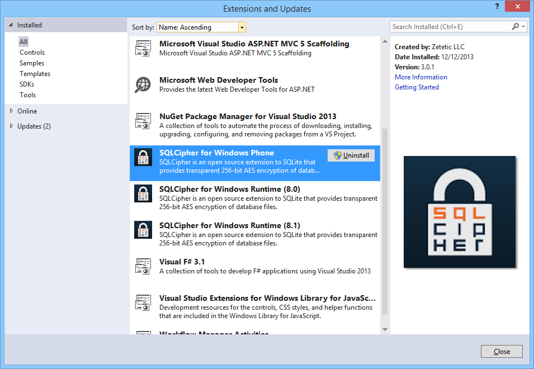
Task: Click the SQLCipher Windows Runtime (8.0) padlock icon
Action: click(x=143, y=193)
